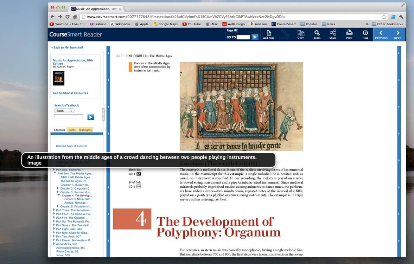Go to the next page

[x=397, y=34]
